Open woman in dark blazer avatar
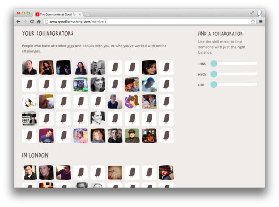 tap(81, 67)
